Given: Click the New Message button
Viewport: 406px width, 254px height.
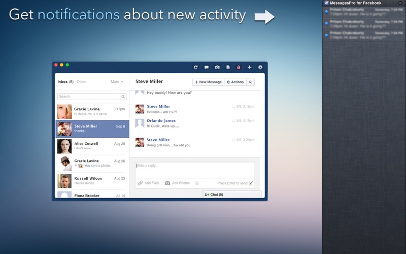Looking at the screenshot, I should pyautogui.click(x=208, y=82).
